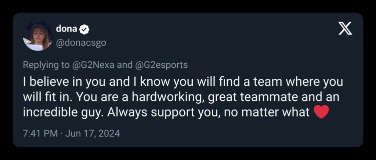Click the "Replying to" label
Image resolution: width=376 pixels, height=160 pixels.
coord(46,65)
